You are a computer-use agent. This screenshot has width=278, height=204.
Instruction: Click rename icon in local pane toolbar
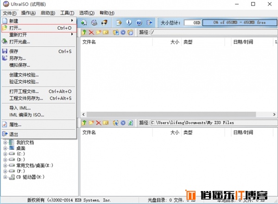pos(106,123)
